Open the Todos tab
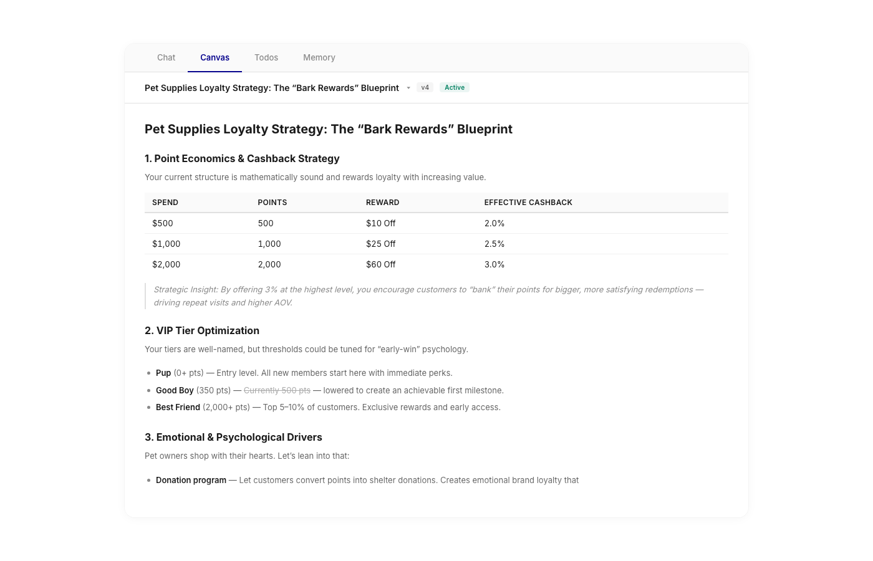Viewport: 873px width, 561px height. click(266, 57)
